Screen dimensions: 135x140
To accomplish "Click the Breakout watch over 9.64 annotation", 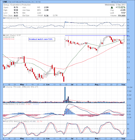I will pos(42,39).
